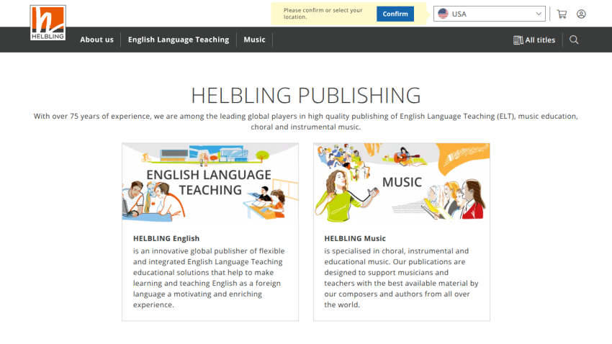Click the USA flag icon
The image size is (612, 344).
click(443, 14)
